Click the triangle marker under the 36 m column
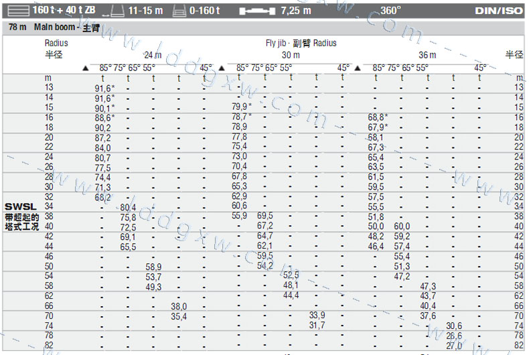 [358, 68]
